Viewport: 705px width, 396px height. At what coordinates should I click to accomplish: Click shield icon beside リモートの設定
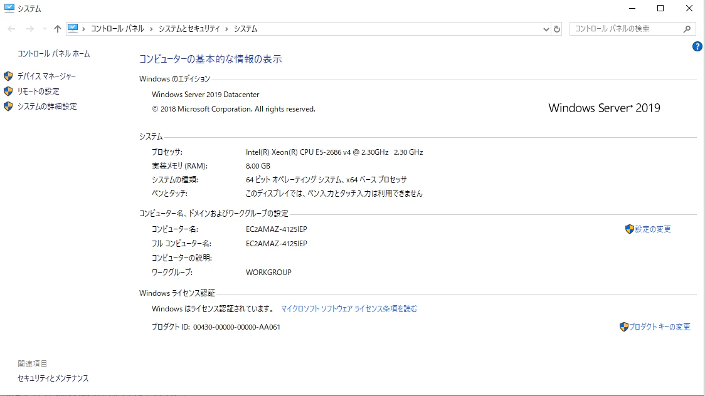(x=8, y=91)
